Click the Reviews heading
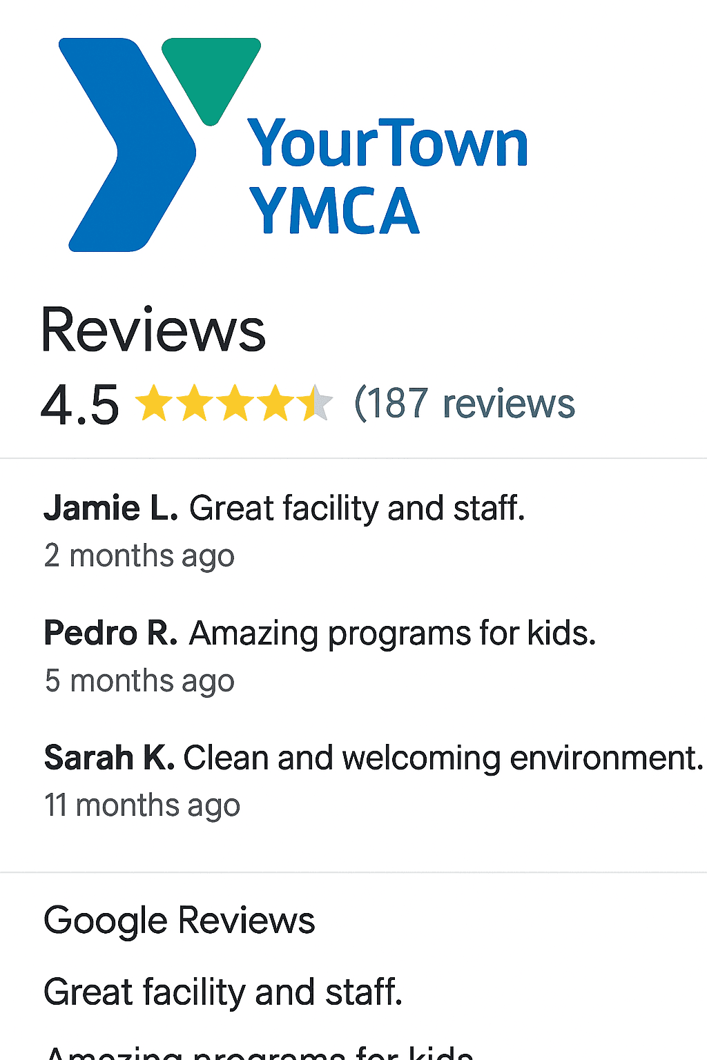707x1060 pixels. [x=153, y=331]
